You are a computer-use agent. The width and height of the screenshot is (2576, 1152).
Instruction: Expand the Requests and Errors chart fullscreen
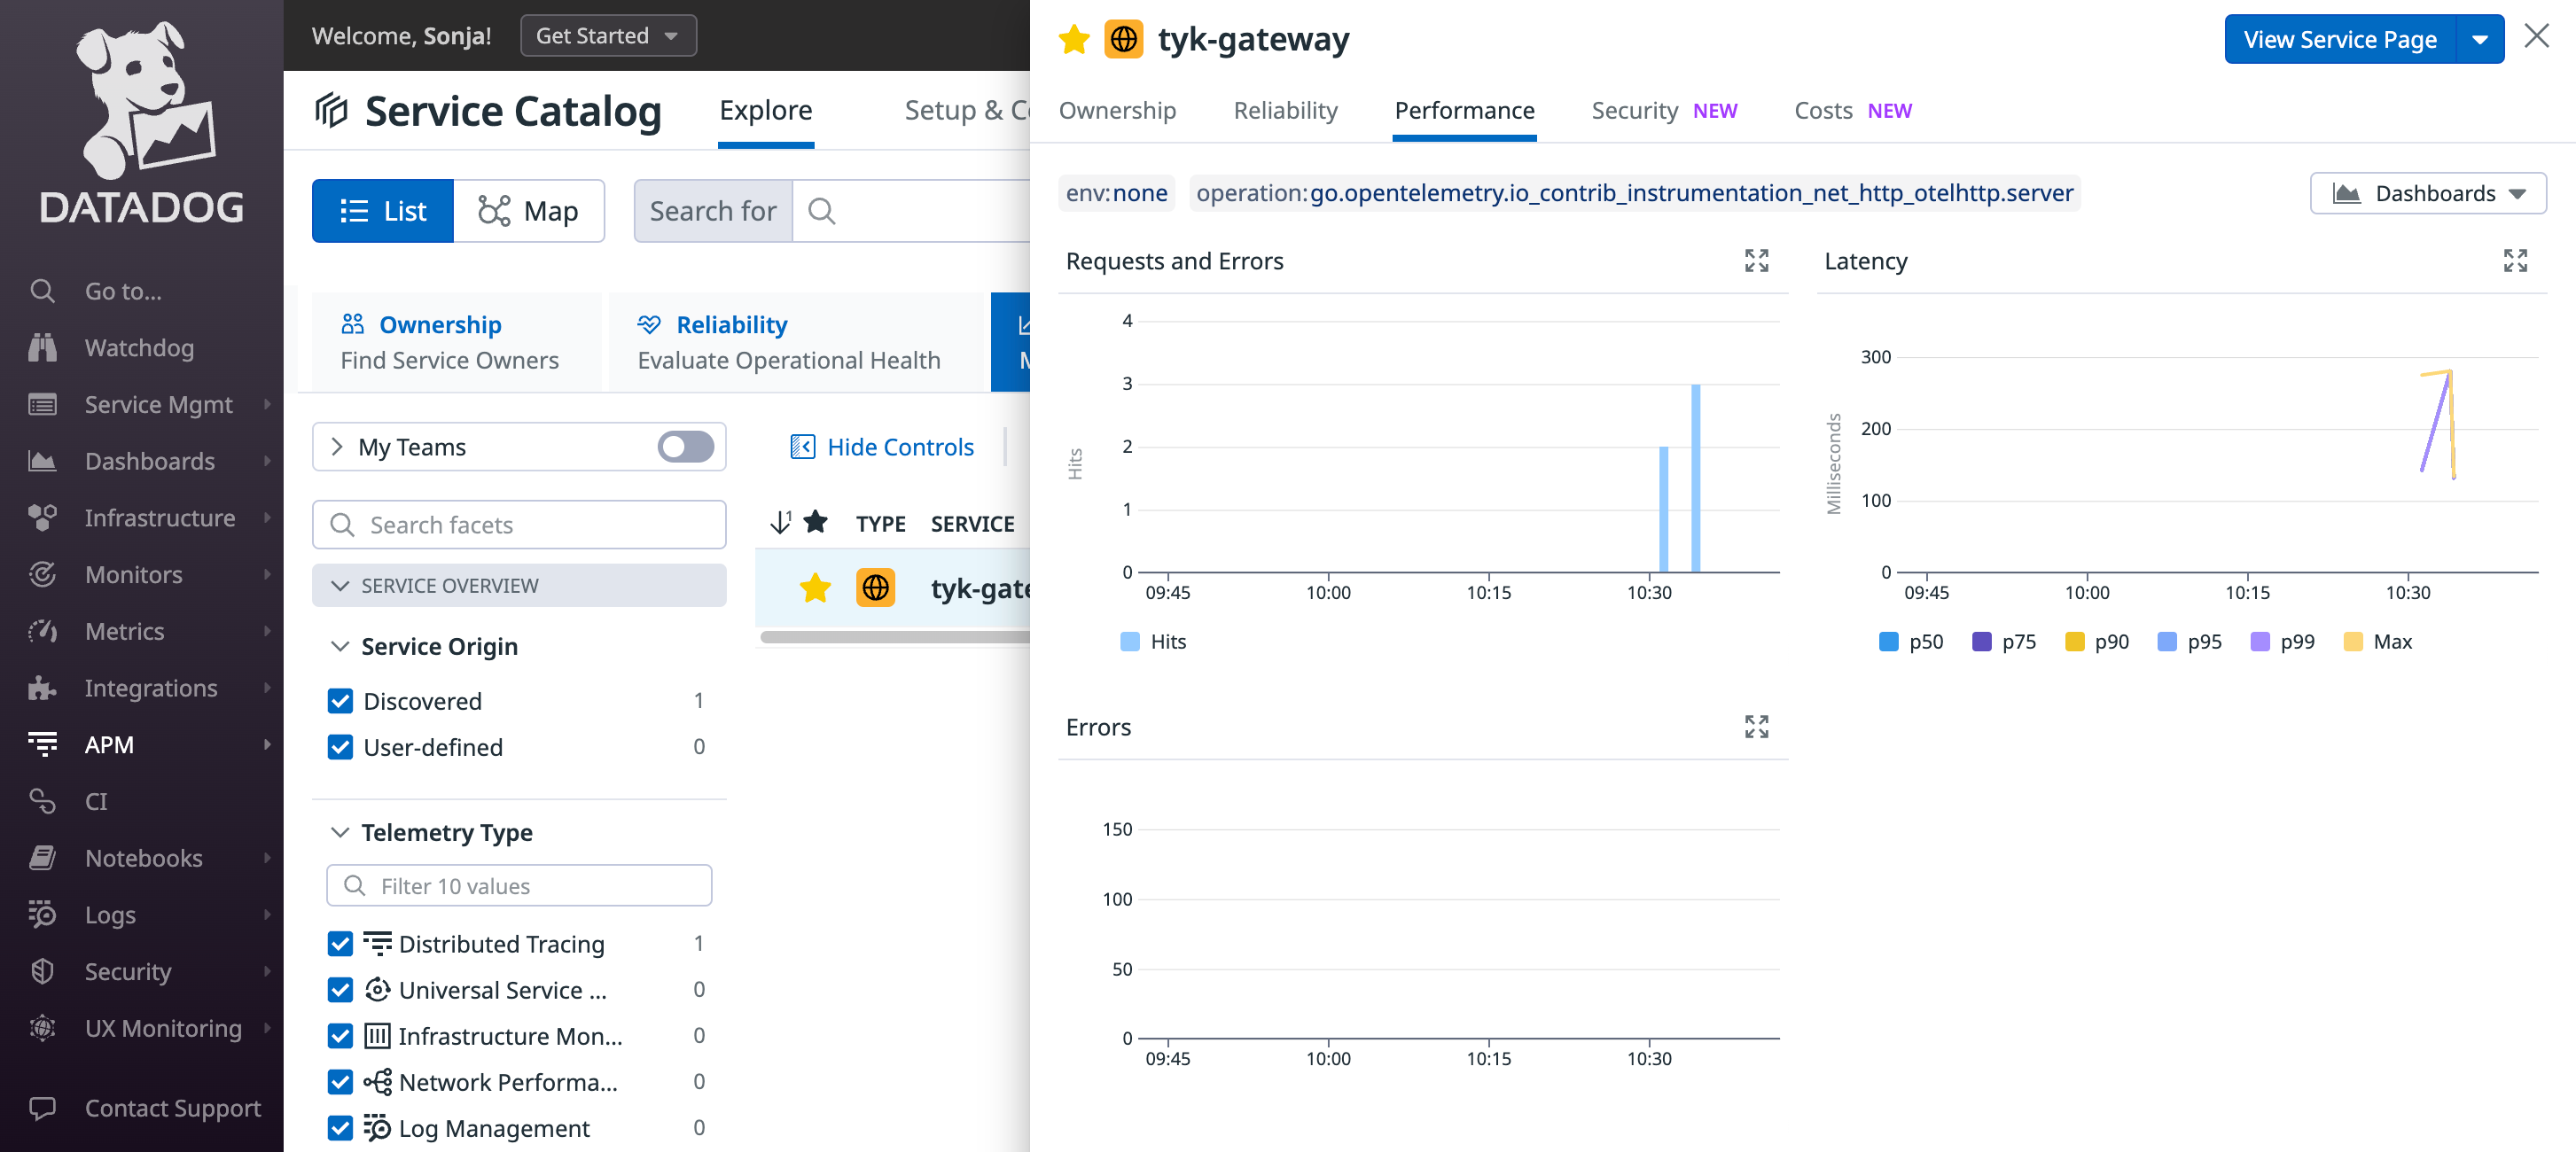(x=1757, y=261)
